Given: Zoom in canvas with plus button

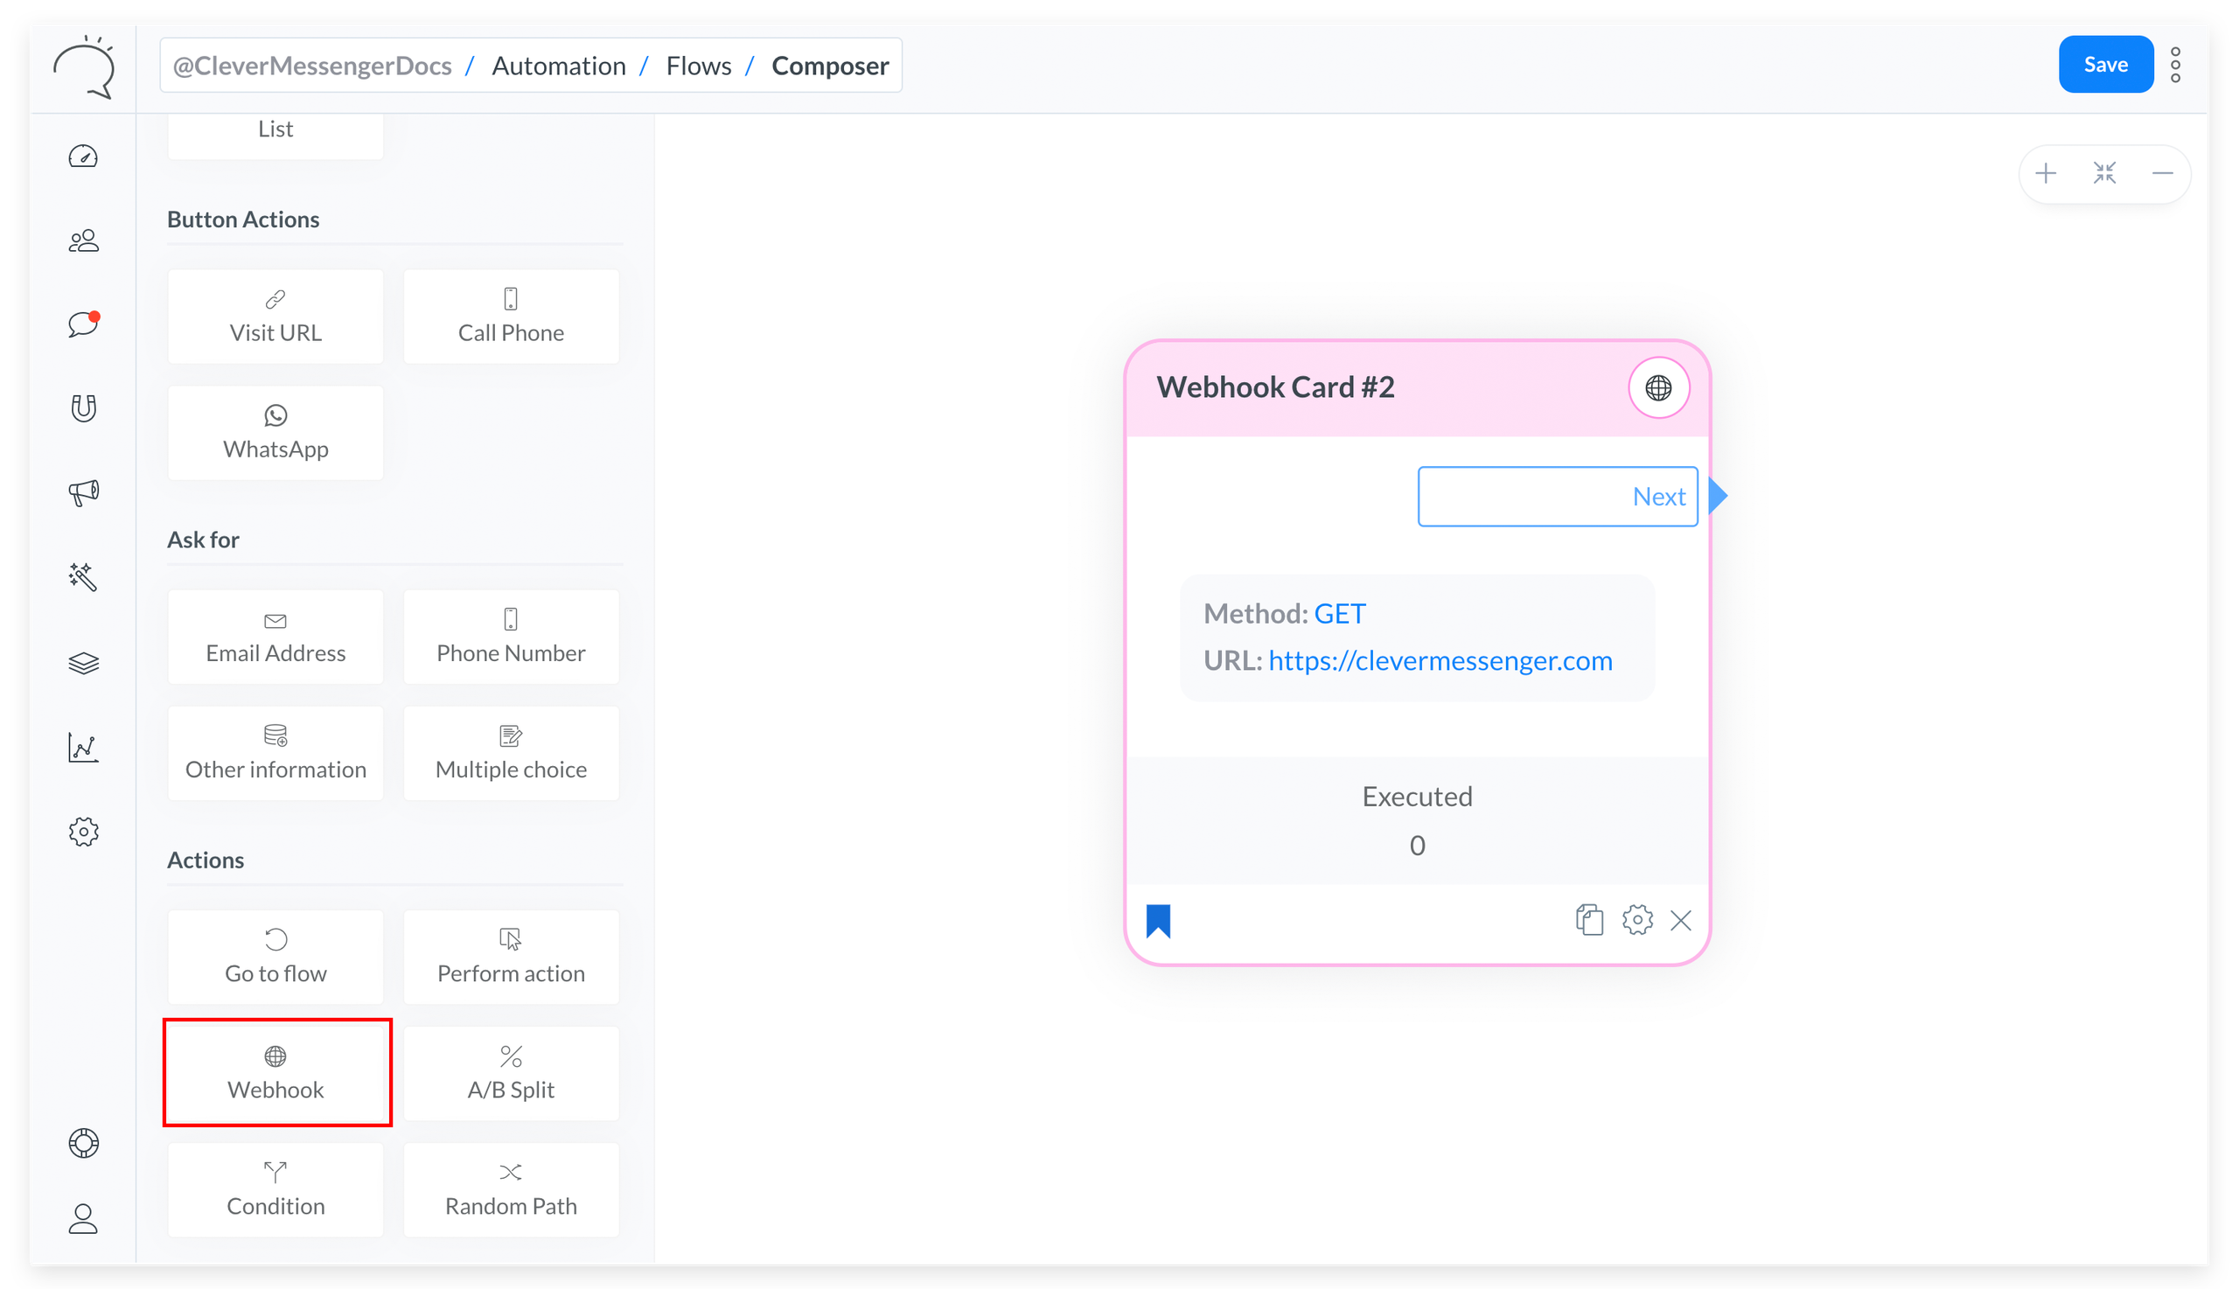Looking at the screenshot, I should 2045,173.
